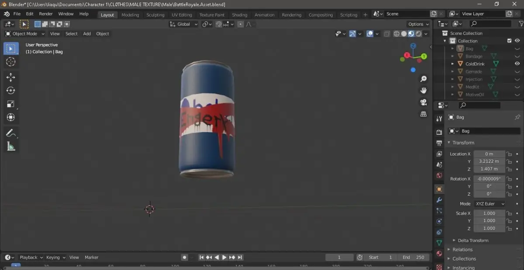Toggle viewport gizmos
524x270 pixels.
pos(352,34)
